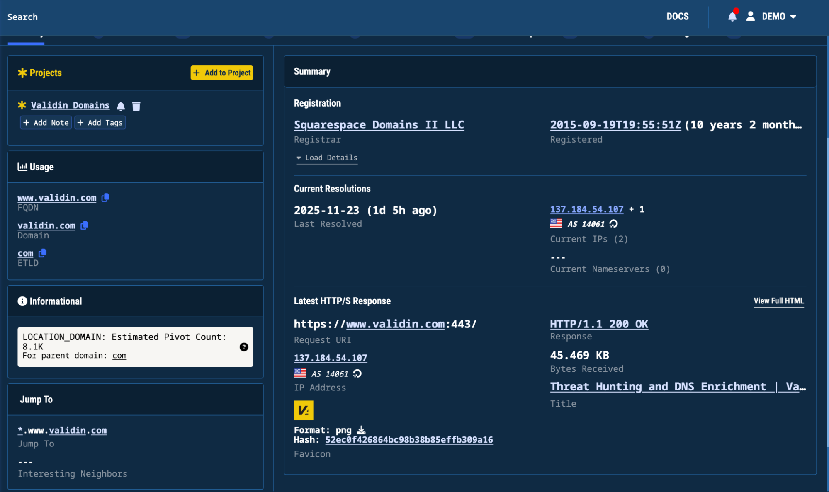Copy validin.com domain using the copy icon
829x492 pixels.
coord(85,225)
